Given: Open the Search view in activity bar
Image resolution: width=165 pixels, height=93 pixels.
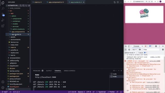Looking at the screenshot, I should point(3,9).
